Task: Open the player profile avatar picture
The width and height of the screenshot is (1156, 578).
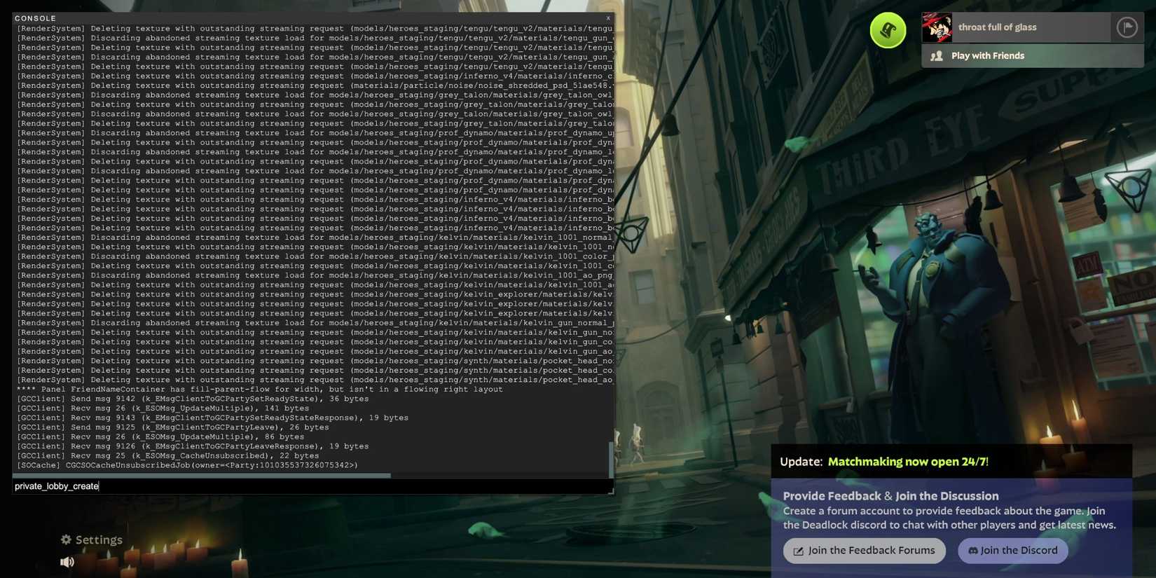Action: pyautogui.click(x=937, y=27)
